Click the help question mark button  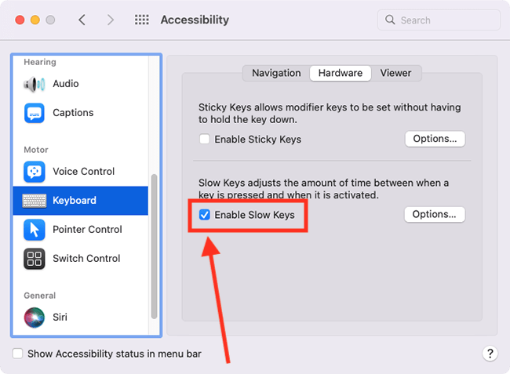(x=490, y=353)
